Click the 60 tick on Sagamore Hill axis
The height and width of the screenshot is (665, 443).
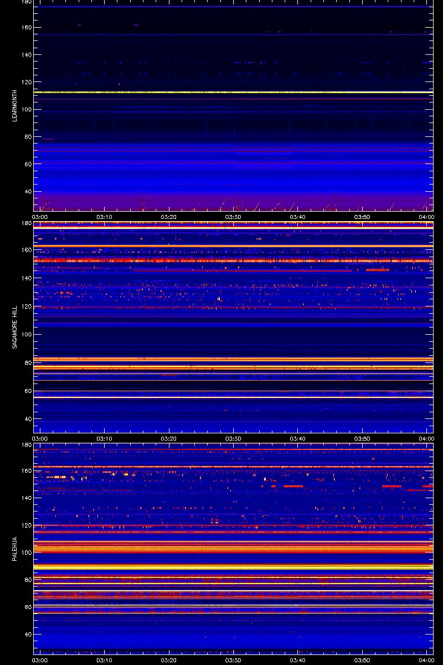coord(27,391)
